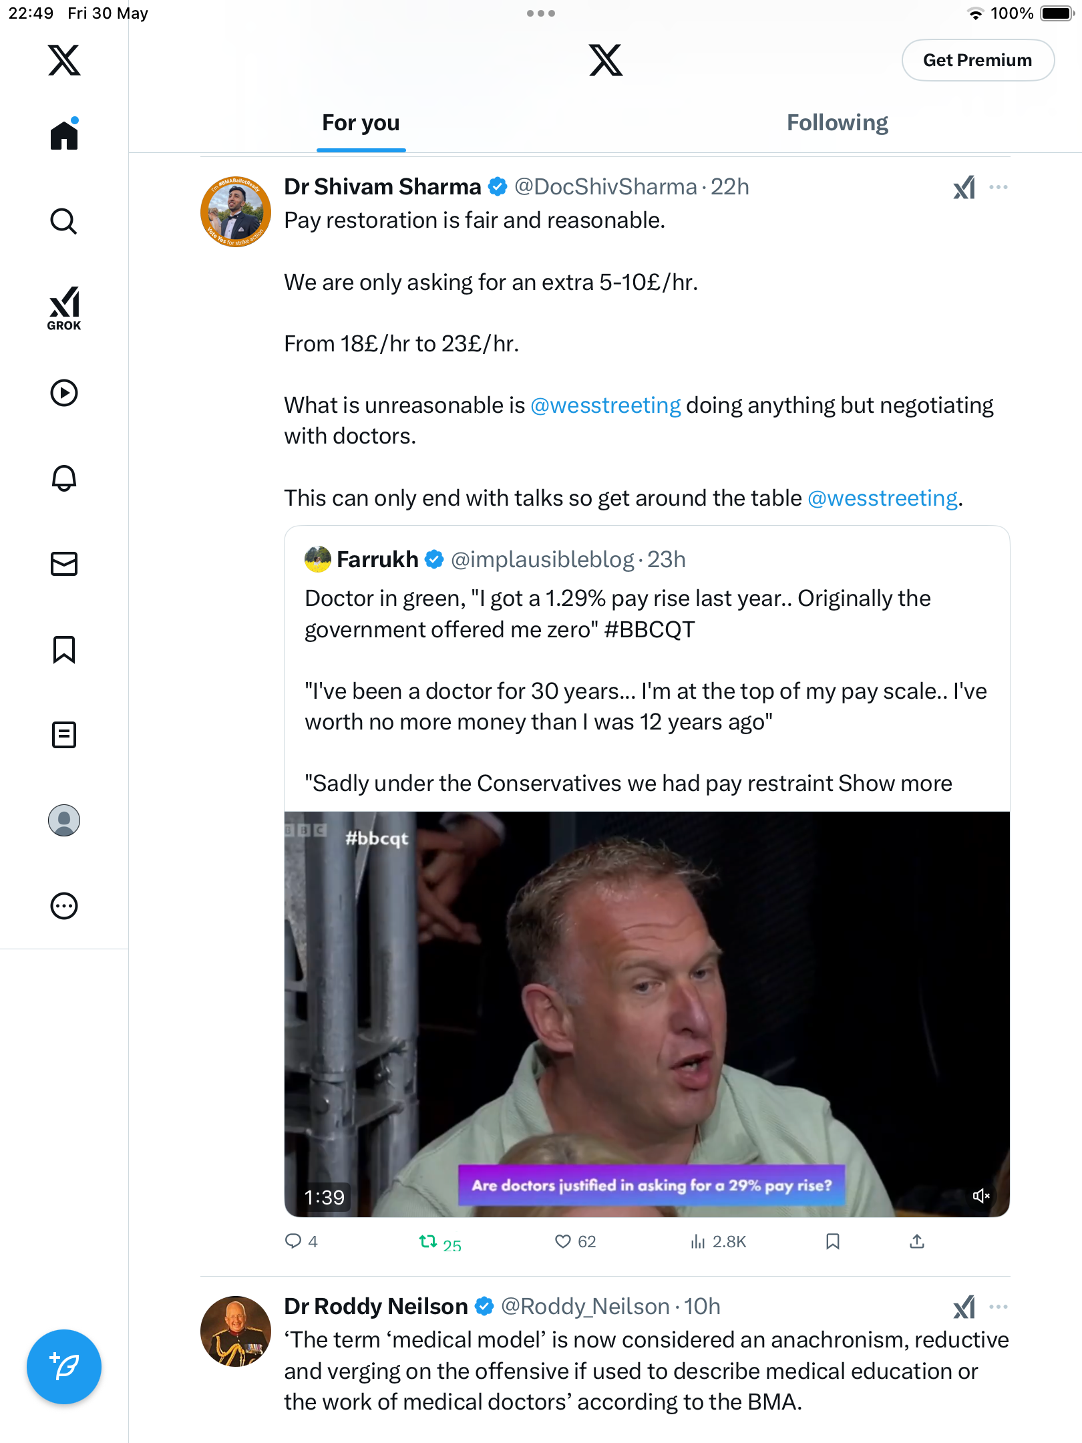Open the Search icon in sidebar
This screenshot has height=1443, width=1082.
click(x=64, y=221)
